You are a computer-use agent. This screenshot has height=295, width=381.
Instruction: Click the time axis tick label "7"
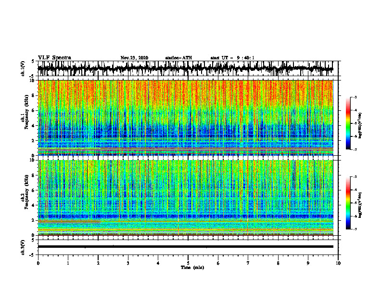(248, 263)
